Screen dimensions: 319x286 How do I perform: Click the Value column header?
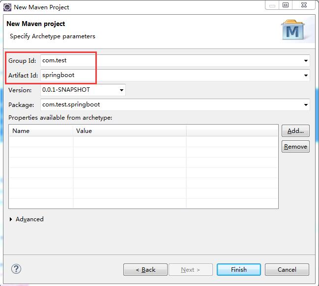tap(130, 131)
